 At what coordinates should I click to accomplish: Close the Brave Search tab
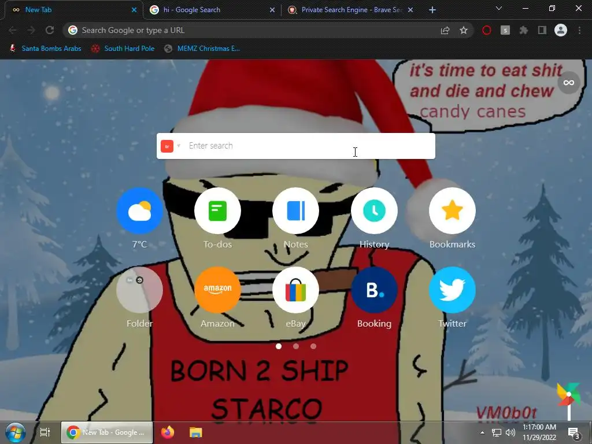tap(410, 10)
